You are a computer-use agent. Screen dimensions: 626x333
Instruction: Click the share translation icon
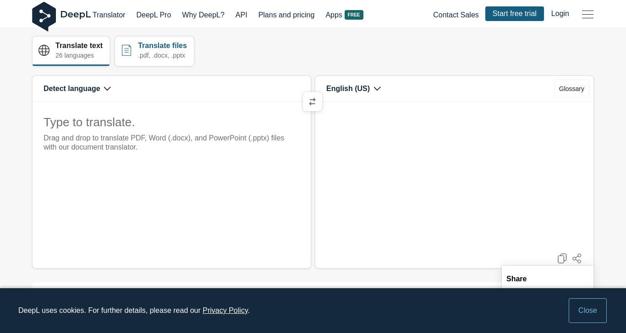click(577, 258)
